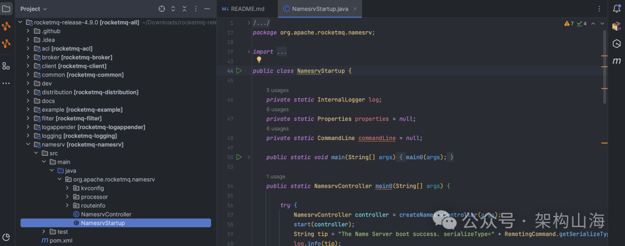
Task: Switch to the README.md tab
Action: pyautogui.click(x=243, y=9)
